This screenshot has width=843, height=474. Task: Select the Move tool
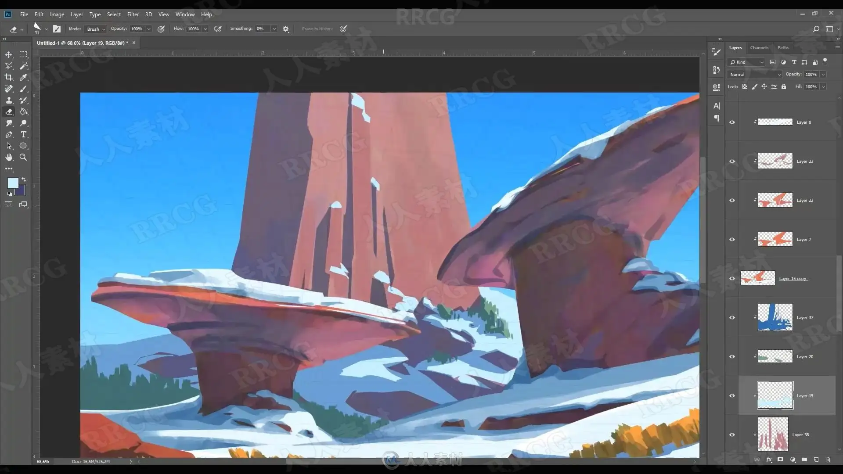[9, 54]
